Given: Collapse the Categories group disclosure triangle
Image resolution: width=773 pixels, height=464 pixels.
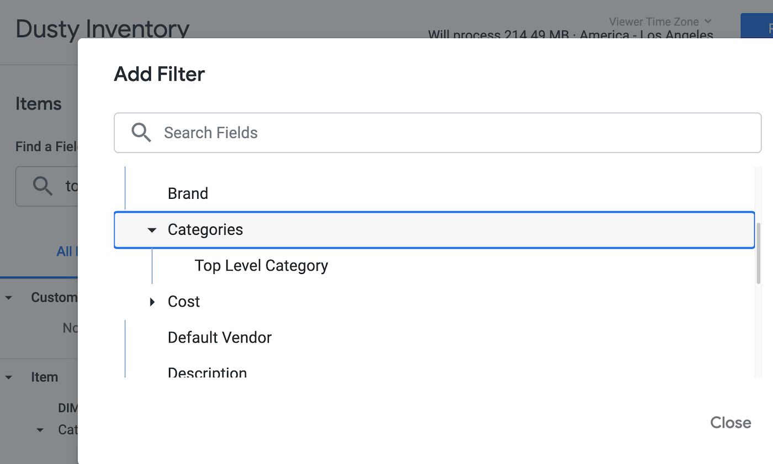Looking at the screenshot, I should 151,230.
